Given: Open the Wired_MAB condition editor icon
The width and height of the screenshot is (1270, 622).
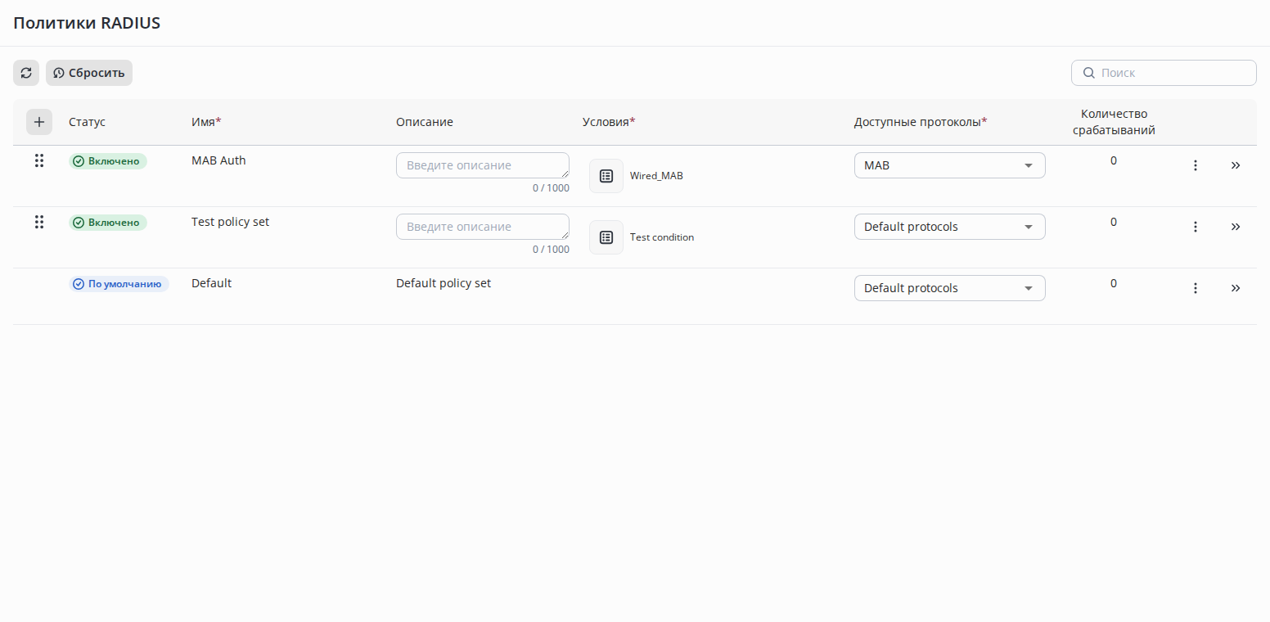Looking at the screenshot, I should [x=606, y=176].
